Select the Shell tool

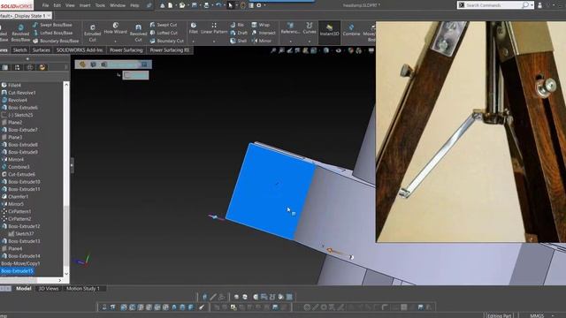[238, 41]
